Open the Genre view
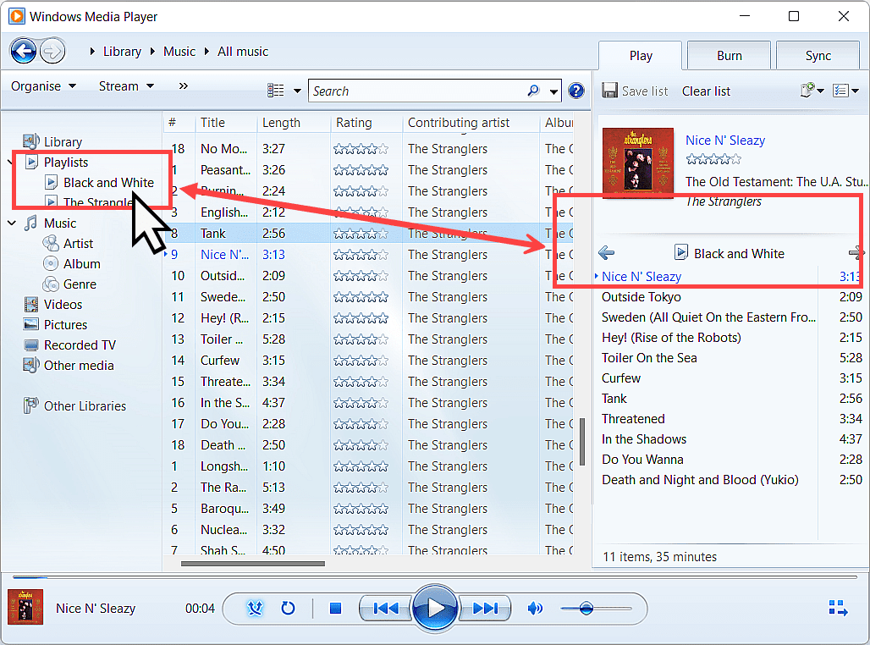 coord(82,284)
